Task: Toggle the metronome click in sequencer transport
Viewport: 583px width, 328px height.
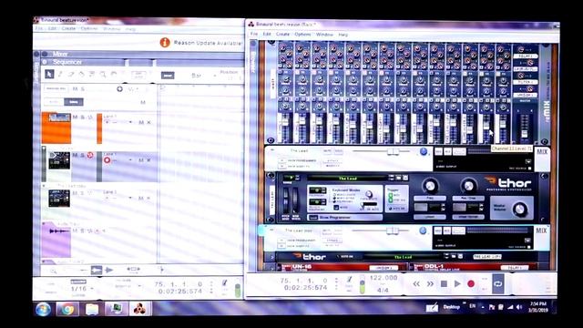Action: pos(225,283)
